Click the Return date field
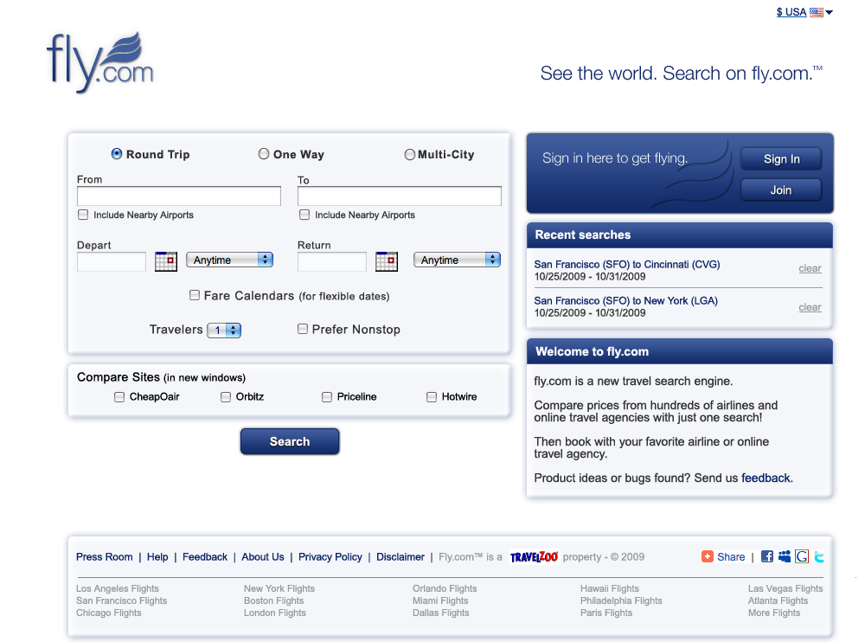This screenshot has width=865, height=642. 332,261
